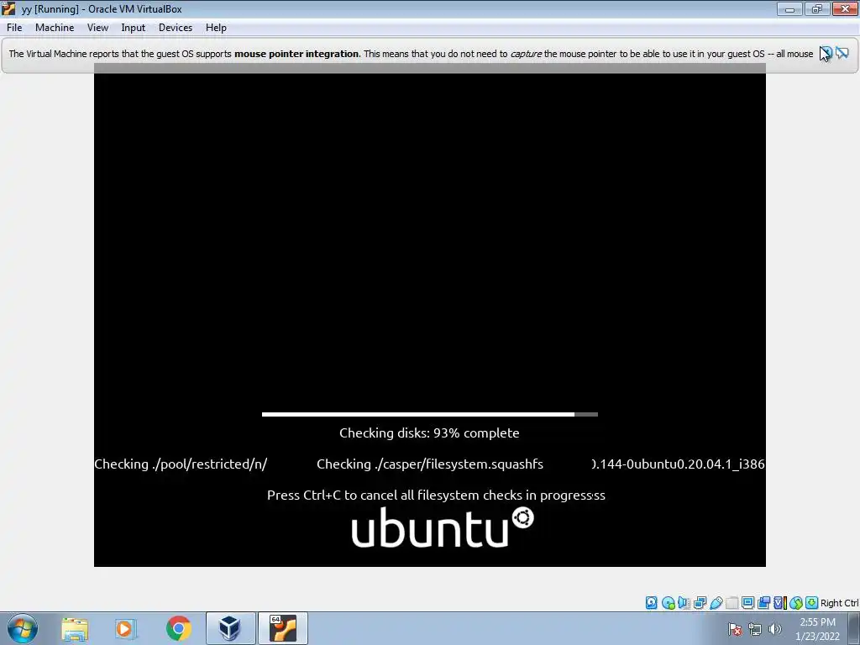Viewport: 860px width, 645px height.
Task: Open the View menu
Action: coord(97,28)
